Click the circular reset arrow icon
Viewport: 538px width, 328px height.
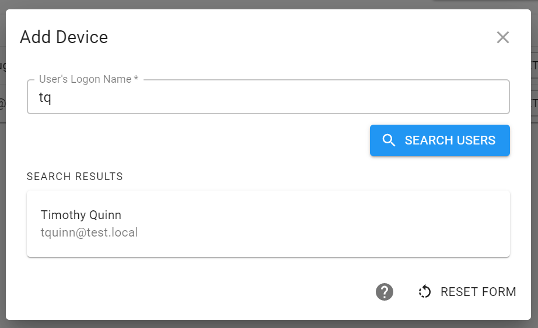coord(425,292)
